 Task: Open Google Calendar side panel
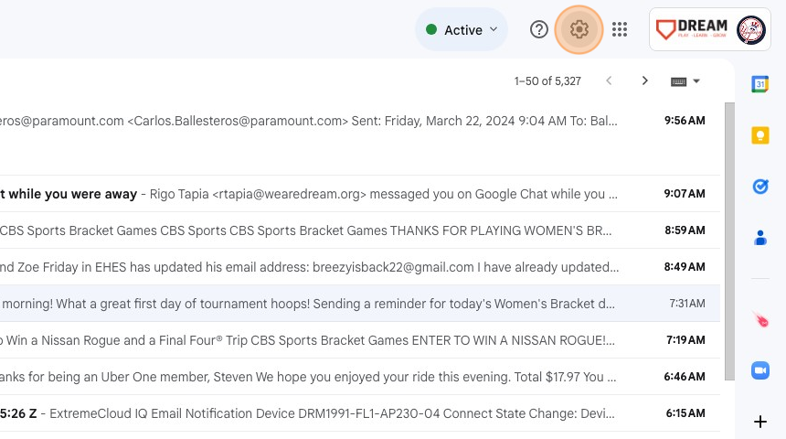pyautogui.click(x=759, y=84)
